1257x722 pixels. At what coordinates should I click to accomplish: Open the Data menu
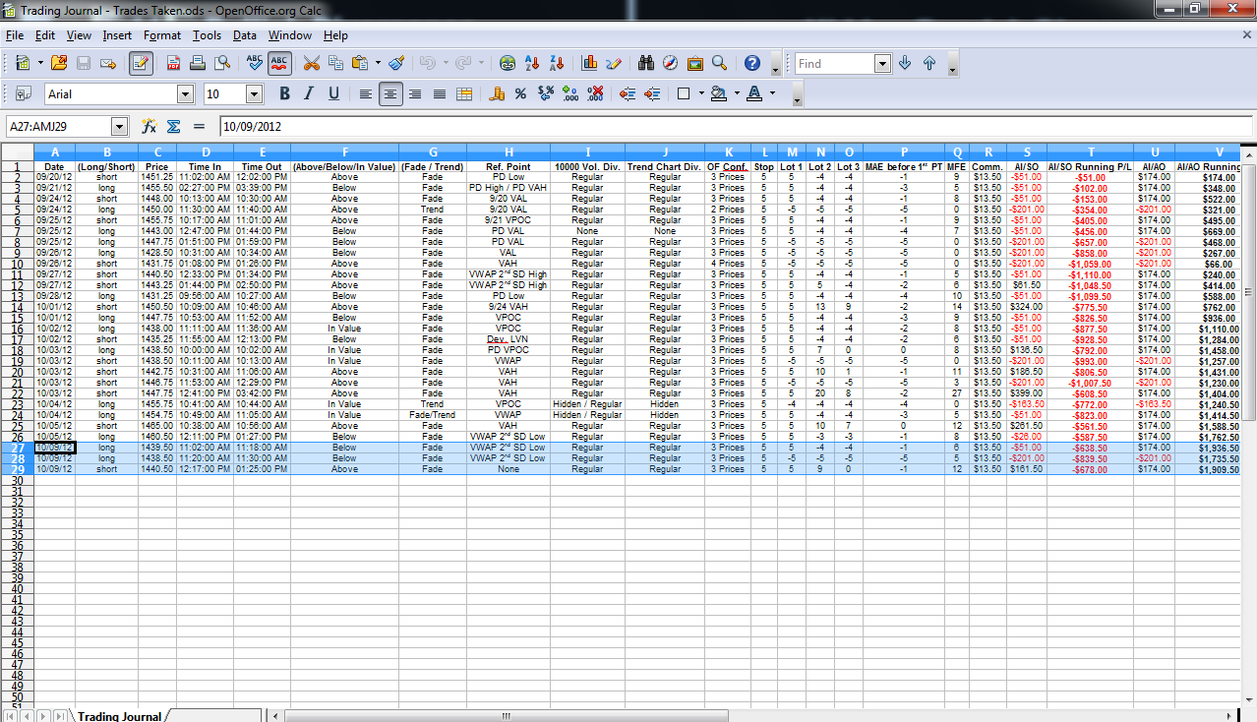245,35
